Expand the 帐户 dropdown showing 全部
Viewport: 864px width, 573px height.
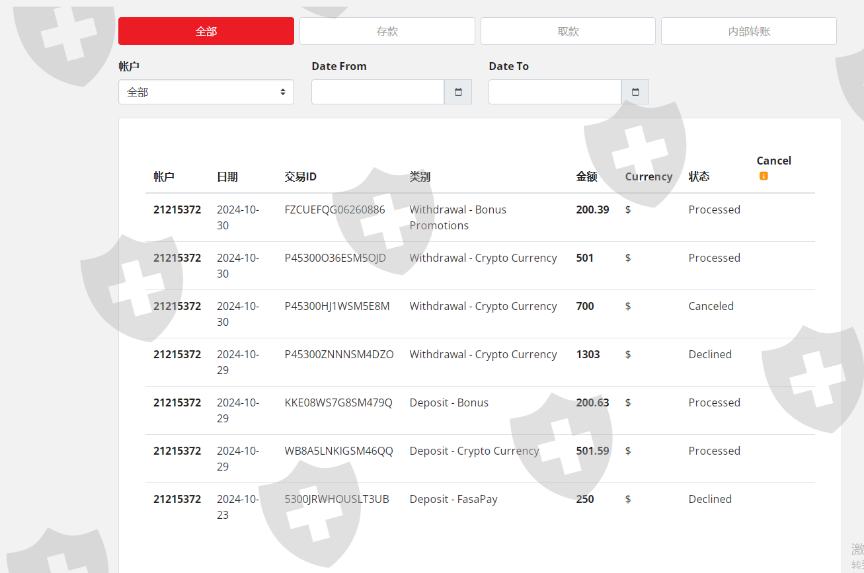tap(206, 92)
